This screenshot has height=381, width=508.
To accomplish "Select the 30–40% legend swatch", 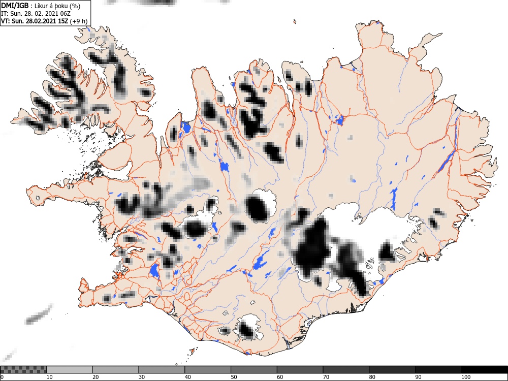I will coord(162,370).
